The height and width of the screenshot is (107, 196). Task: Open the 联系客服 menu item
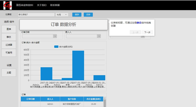55,5
